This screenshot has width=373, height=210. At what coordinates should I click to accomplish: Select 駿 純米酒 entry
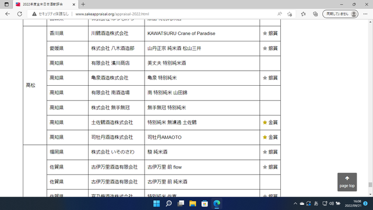[202, 152]
